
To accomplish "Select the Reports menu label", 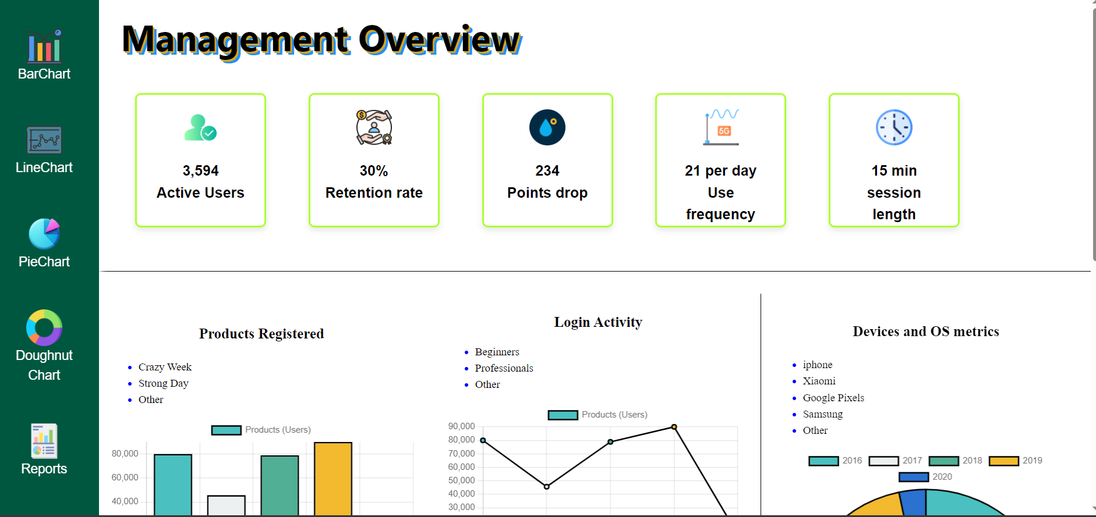I will (44, 469).
